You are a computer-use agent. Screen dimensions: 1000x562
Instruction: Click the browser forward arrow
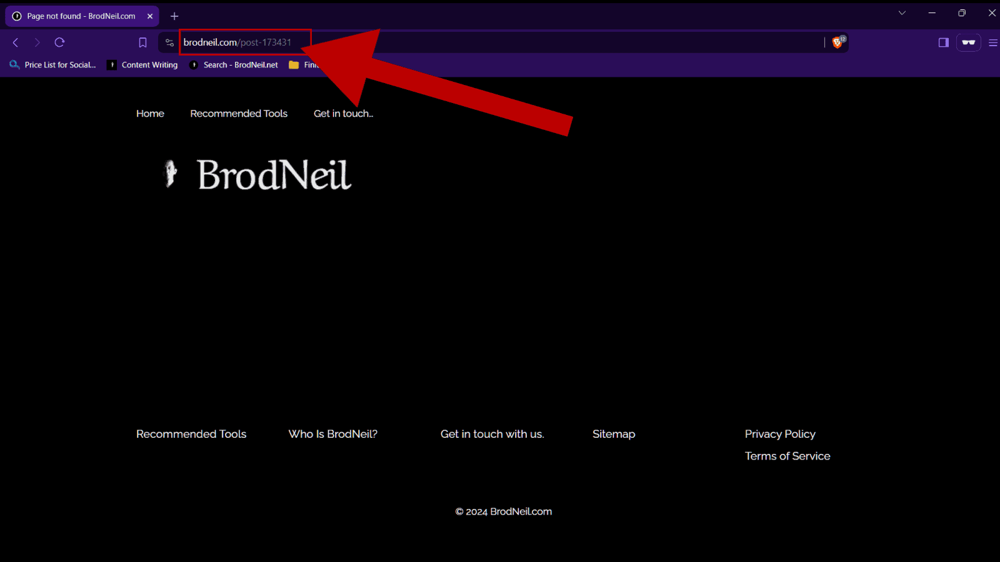[37, 42]
